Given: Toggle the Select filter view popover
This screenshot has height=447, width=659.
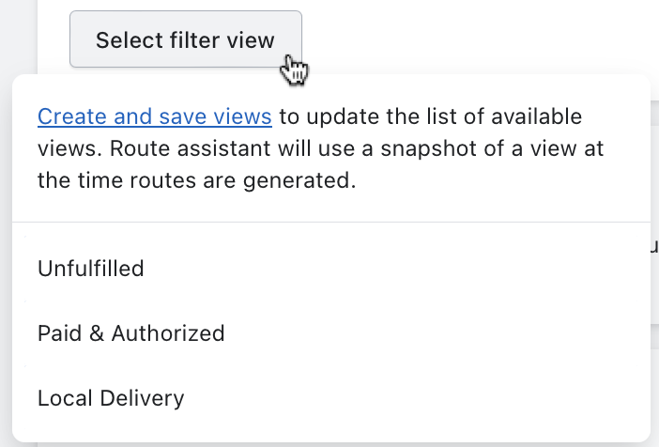Looking at the screenshot, I should point(185,39).
